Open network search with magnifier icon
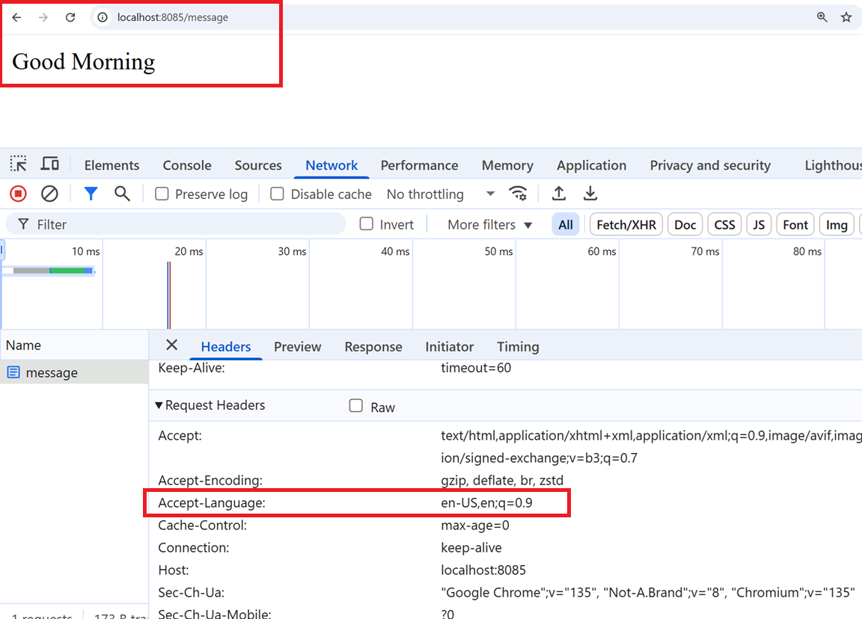Screen dimensions: 862x619 pyautogui.click(x=122, y=194)
